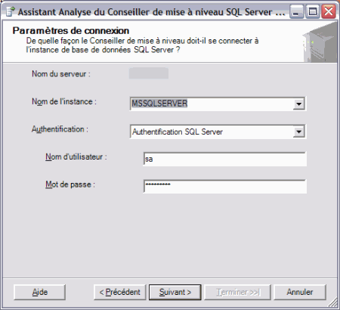Click the Authentification SQL Server combo box text

pos(178,132)
